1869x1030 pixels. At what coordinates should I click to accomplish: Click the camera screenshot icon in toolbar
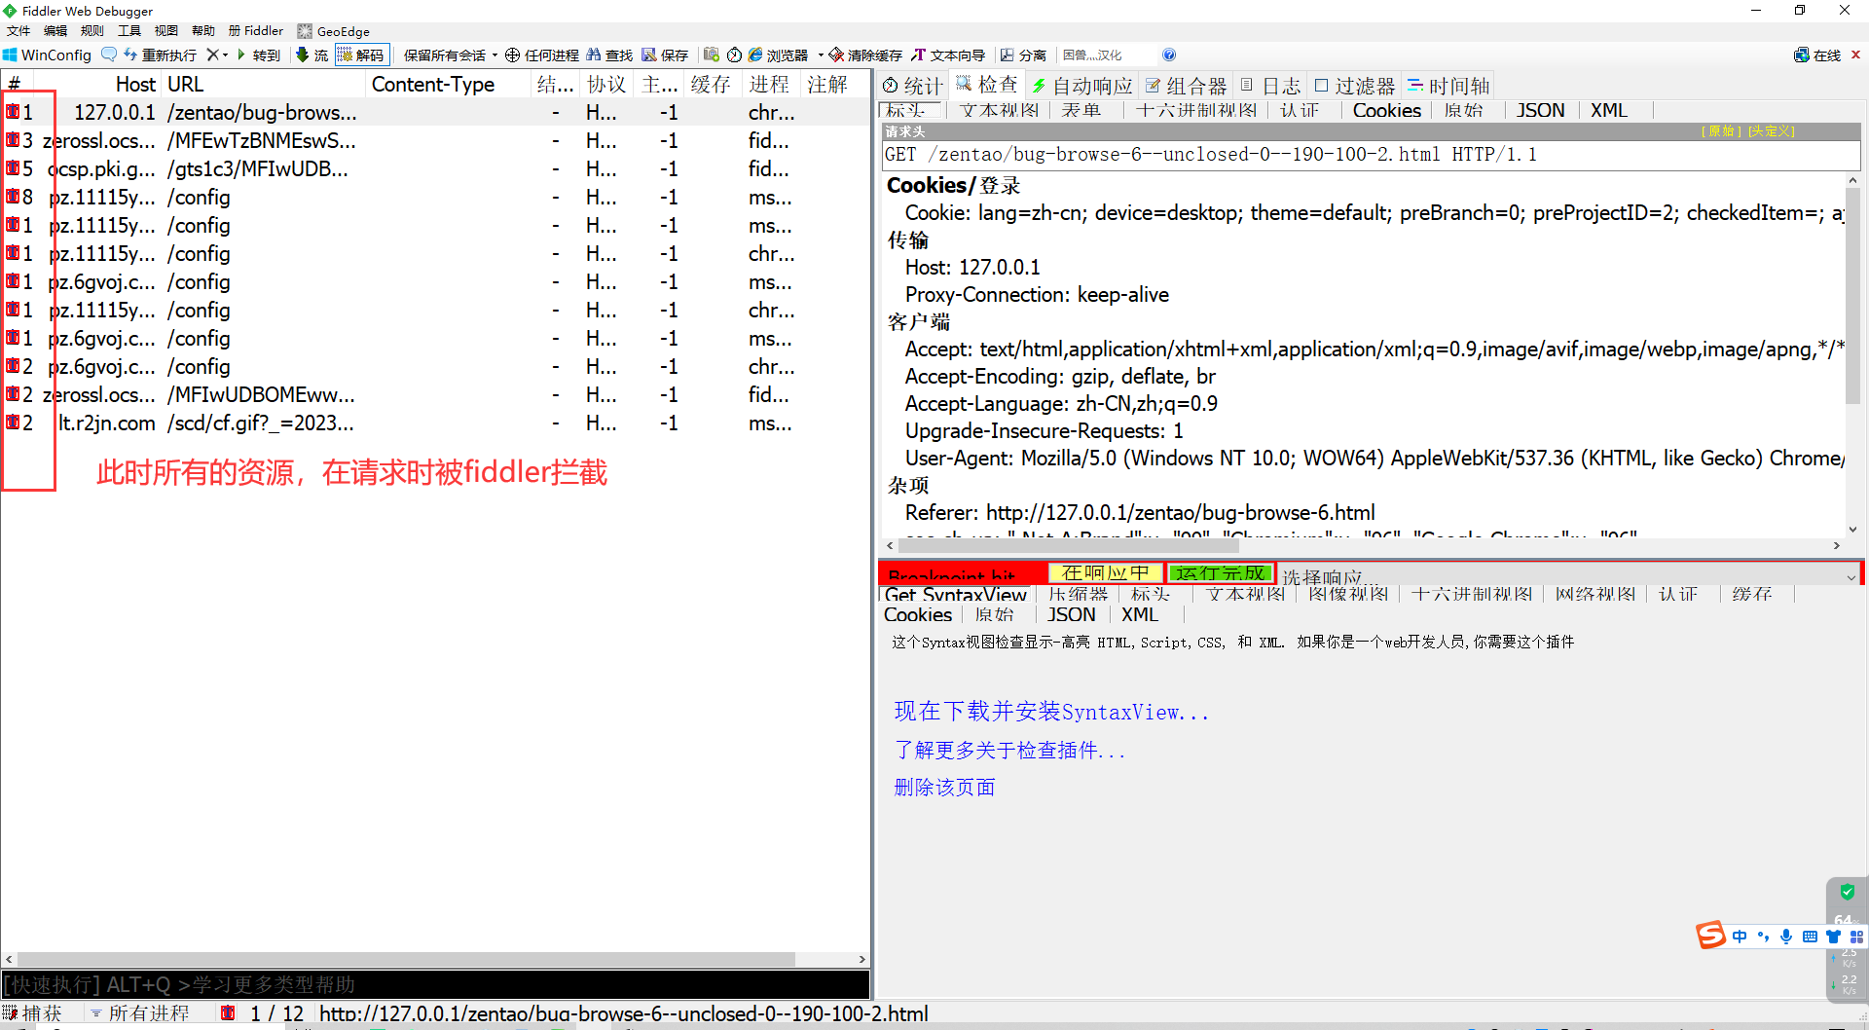pos(712,55)
